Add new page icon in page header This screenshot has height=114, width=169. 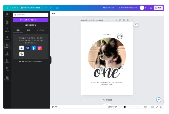coord(132,20)
